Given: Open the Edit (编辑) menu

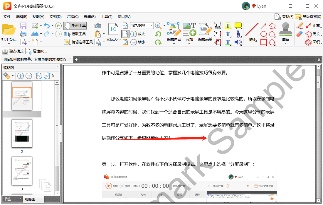Looking at the screenshot, I should pyautogui.click(x=21, y=17).
